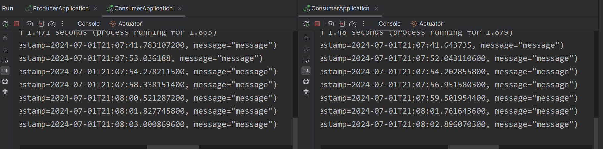Rerun ConsumerApplication in the right run pane
Screen dimensions: 603x149
click(306, 24)
